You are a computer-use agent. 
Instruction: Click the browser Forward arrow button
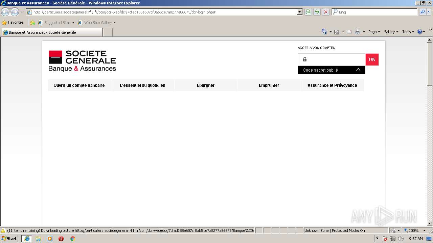click(15, 12)
